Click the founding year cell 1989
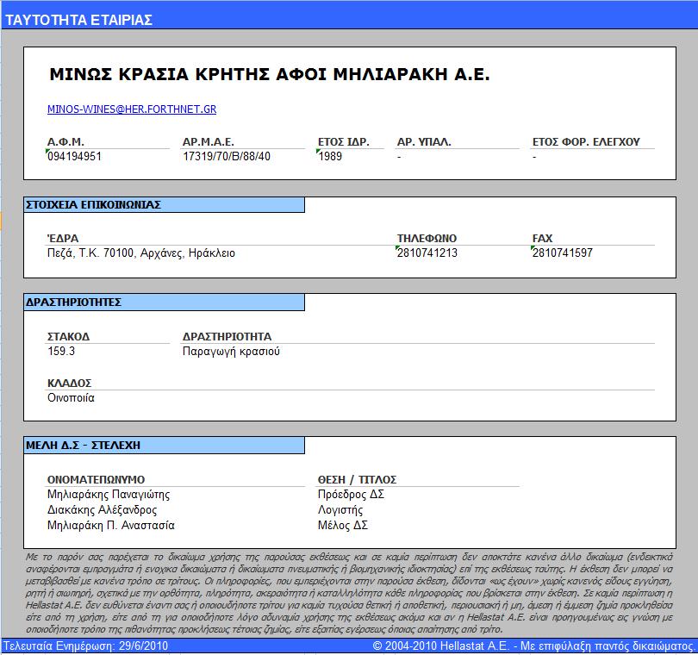This screenshot has height=655, width=698. (330, 156)
